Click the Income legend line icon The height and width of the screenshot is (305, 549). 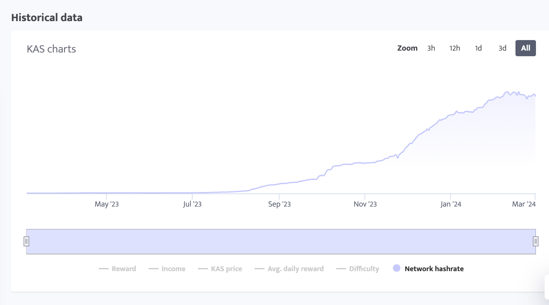(154, 268)
